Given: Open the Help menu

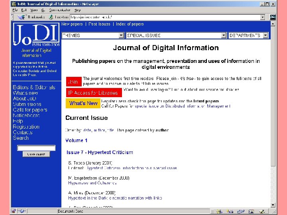Looking at the screenshot, I should [77, 10].
